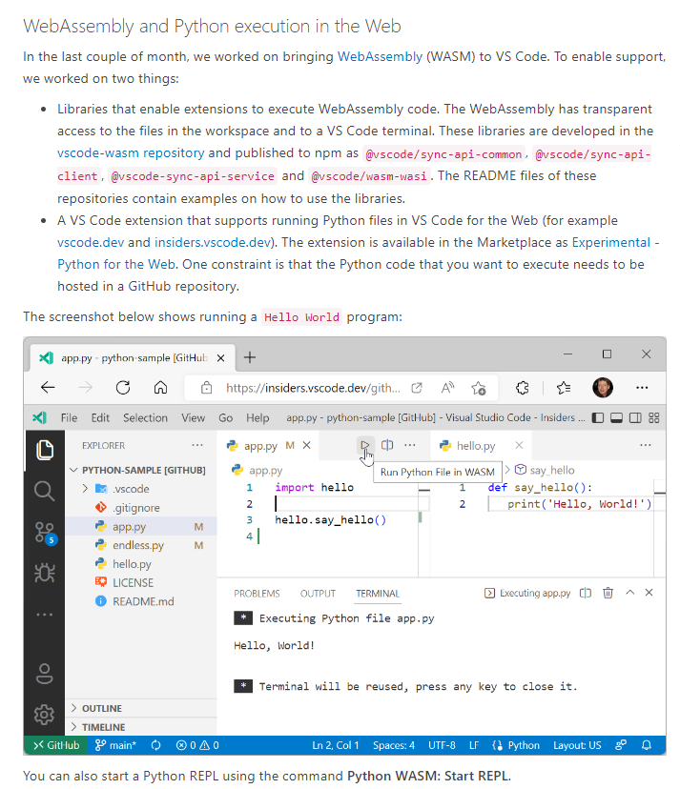Open the Edit menu
680x789 pixels.
click(100, 417)
